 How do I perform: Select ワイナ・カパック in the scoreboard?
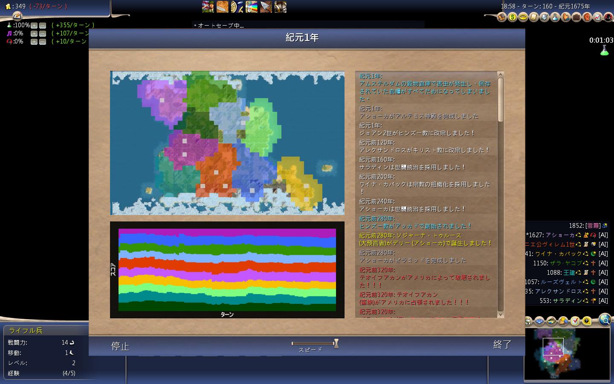pyautogui.click(x=559, y=254)
